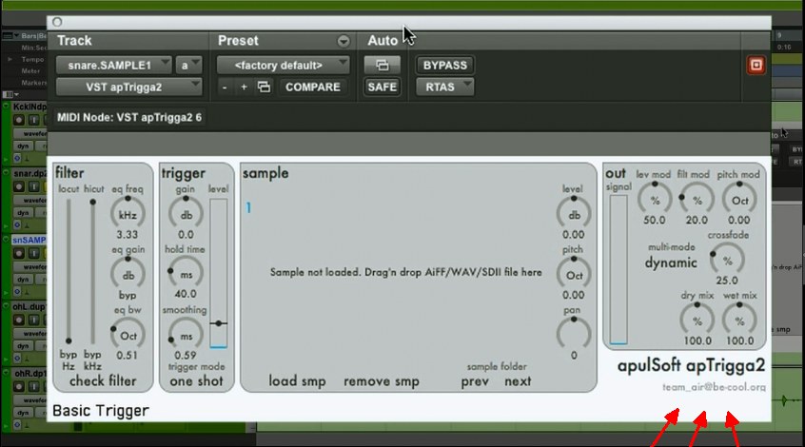Image resolution: width=805 pixels, height=447 pixels.
Task: Click the team_air@be-cool.org email link
Action: [x=714, y=387]
